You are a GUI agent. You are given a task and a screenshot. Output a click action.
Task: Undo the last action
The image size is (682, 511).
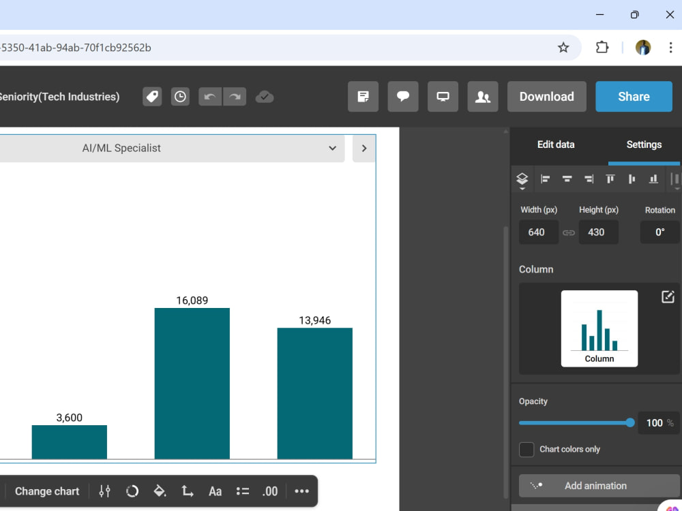pyautogui.click(x=210, y=97)
